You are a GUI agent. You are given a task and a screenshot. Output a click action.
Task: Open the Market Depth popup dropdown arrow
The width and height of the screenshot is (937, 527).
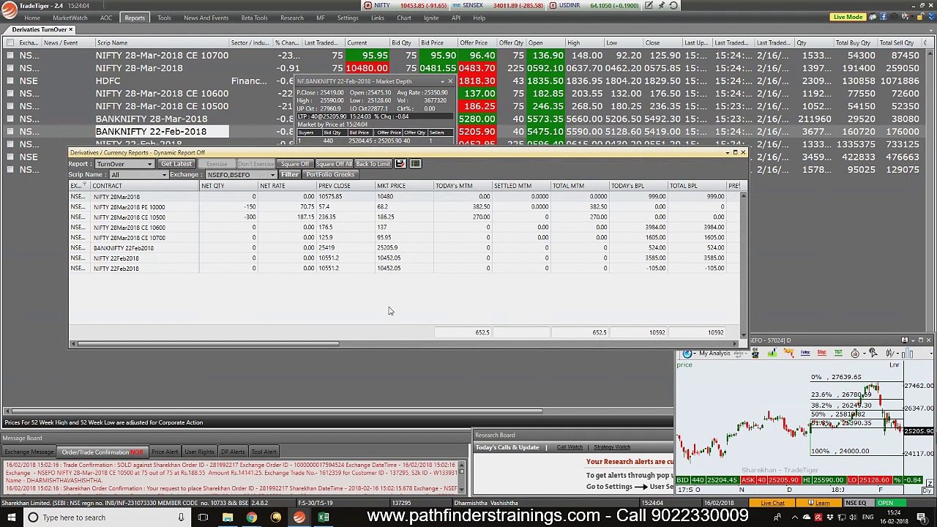pyautogui.click(x=442, y=81)
